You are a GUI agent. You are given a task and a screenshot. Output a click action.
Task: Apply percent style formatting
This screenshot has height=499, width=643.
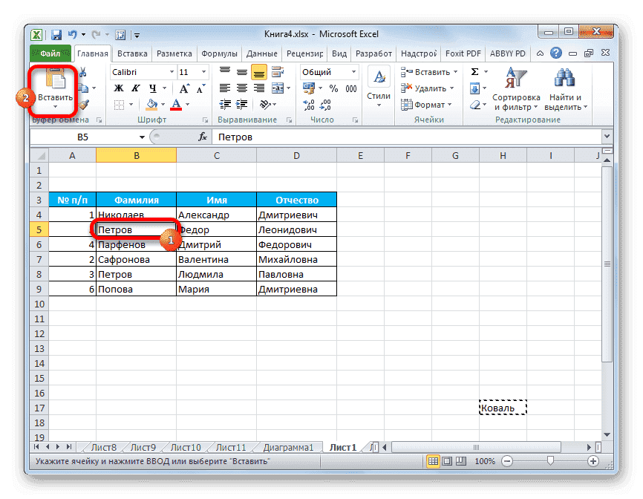[x=333, y=88]
